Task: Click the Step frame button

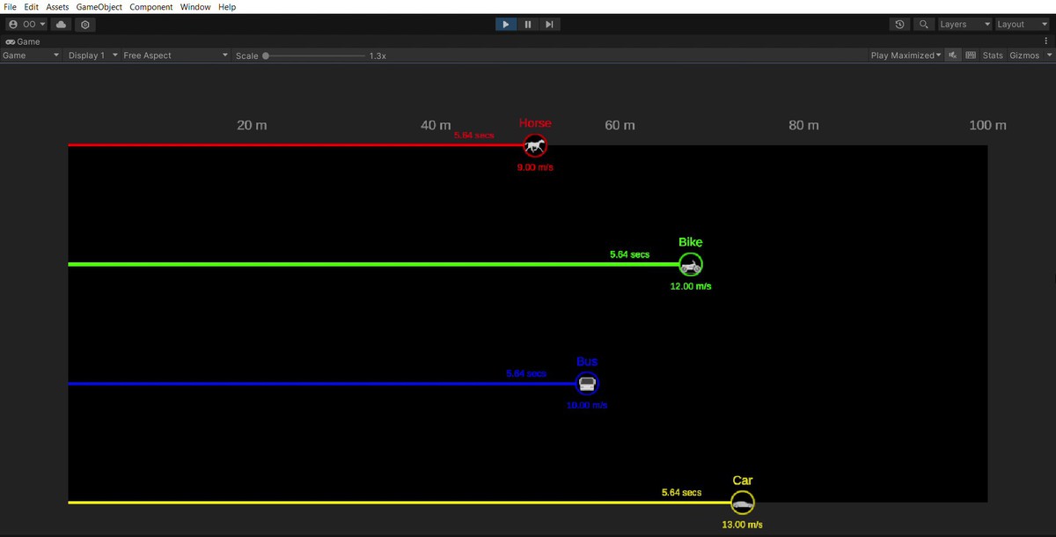Action: click(x=549, y=25)
